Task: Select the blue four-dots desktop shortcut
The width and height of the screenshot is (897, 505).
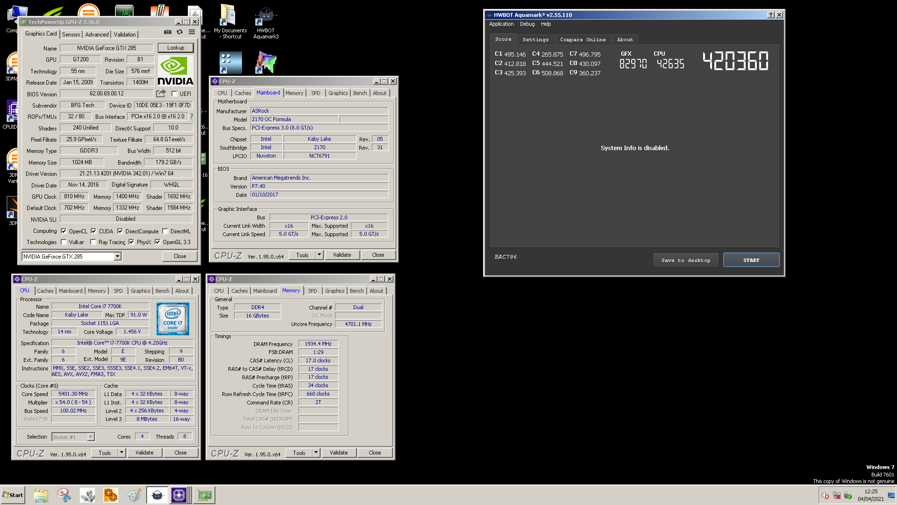Action: click(x=231, y=63)
